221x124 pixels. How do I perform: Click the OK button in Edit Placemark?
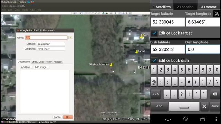[x=68, y=117]
